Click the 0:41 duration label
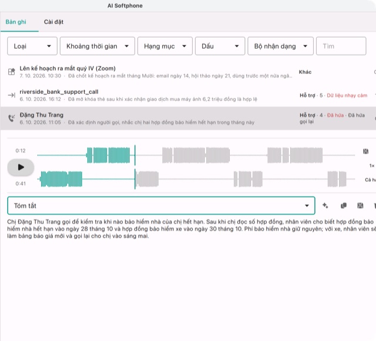The width and height of the screenshot is (376, 341). tap(21, 184)
